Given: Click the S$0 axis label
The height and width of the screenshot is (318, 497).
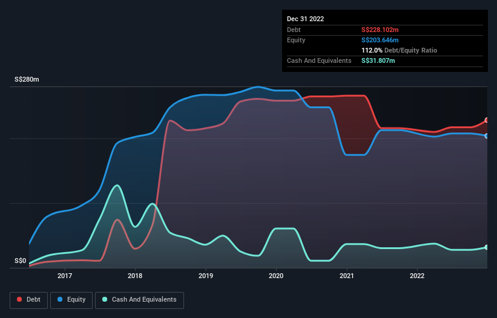Looking at the screenshot, I should point(21,261).
